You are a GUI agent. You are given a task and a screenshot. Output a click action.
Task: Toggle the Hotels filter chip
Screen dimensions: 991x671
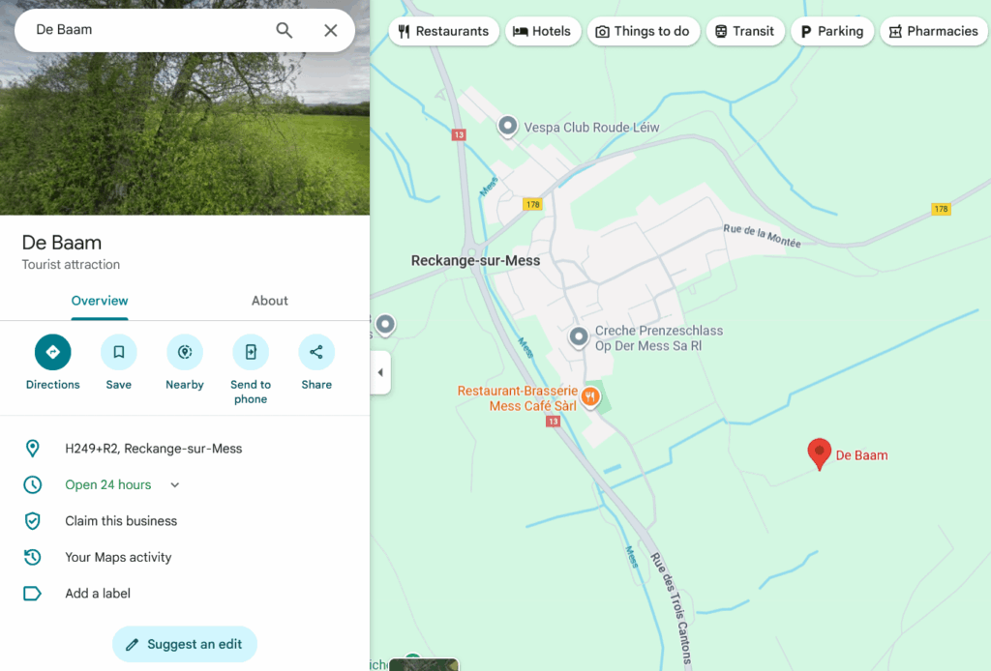pos(542,31)
